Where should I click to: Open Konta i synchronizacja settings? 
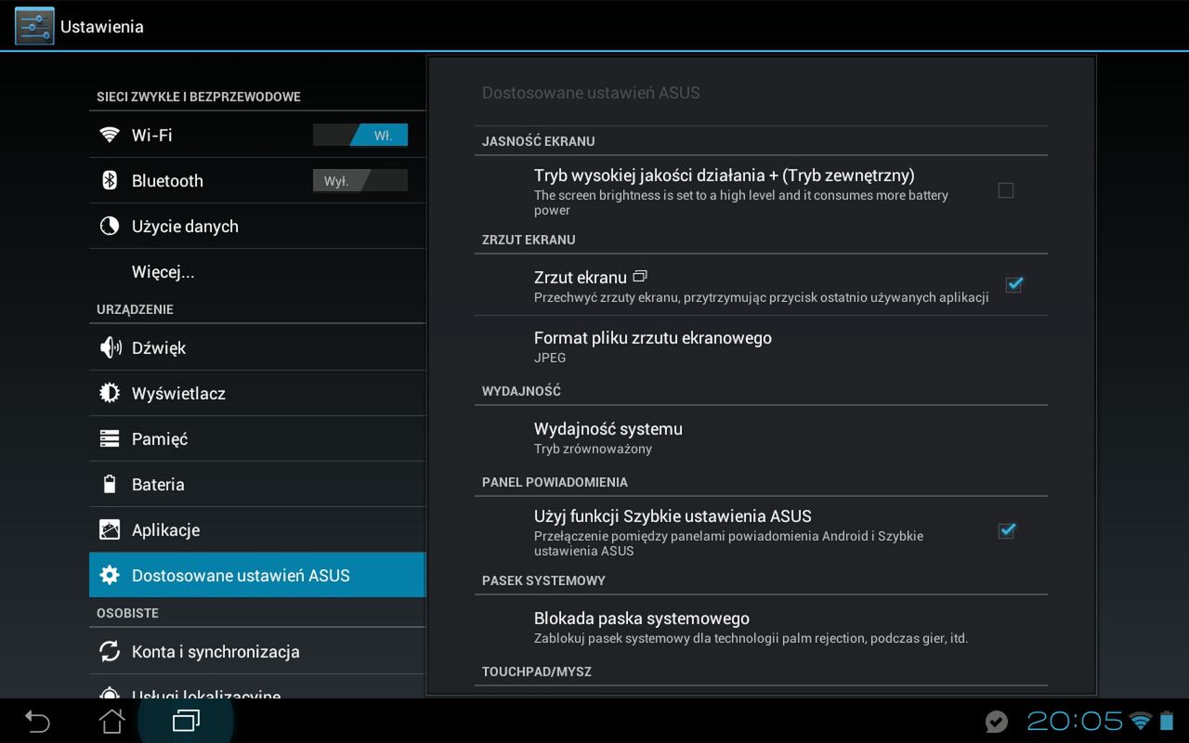point(216,651)
